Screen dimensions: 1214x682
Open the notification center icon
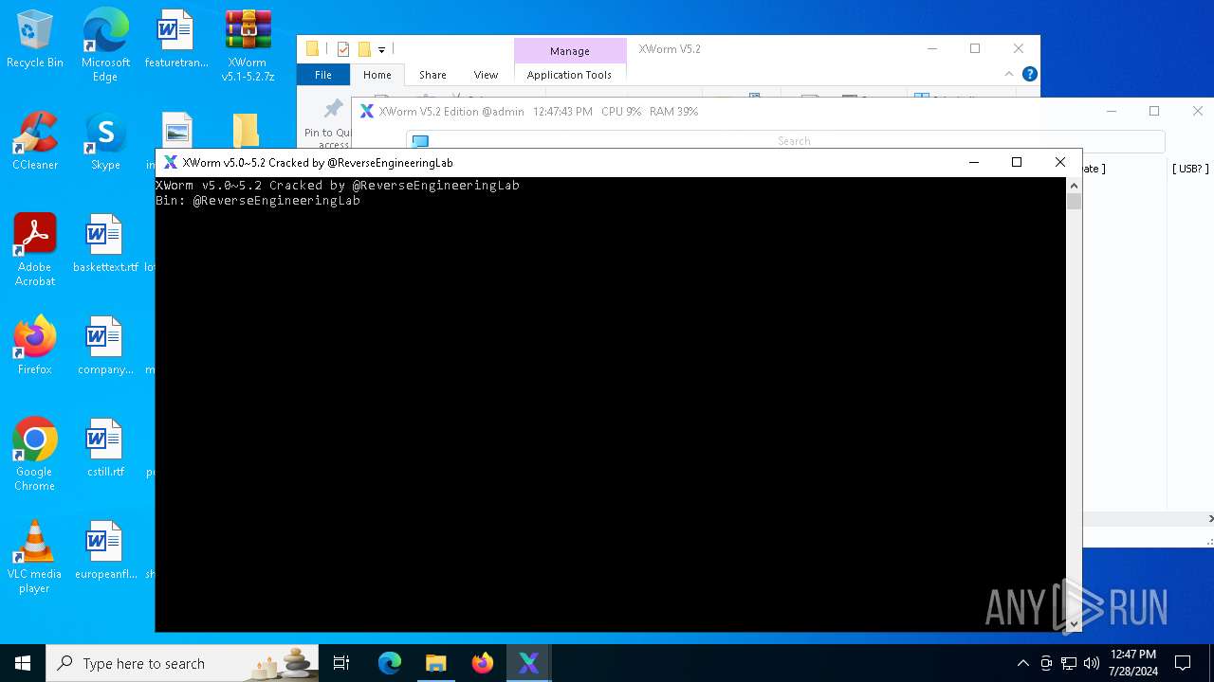(1183, 663)
